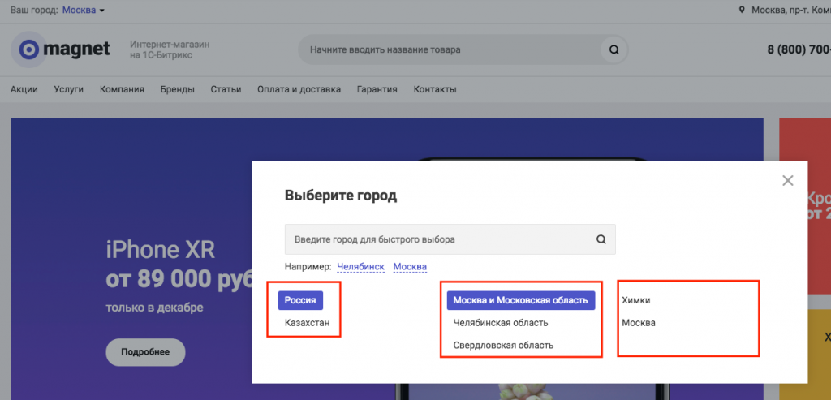Select Казахстан in the country list
This screenshot has width=831, height=400.
pyautogui.click(x=308, y=323)
